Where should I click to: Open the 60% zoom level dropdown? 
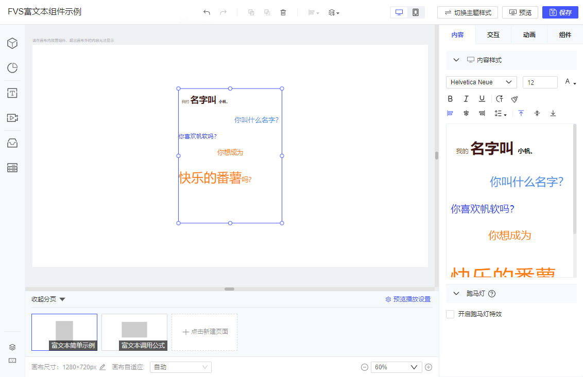point(397,367)
